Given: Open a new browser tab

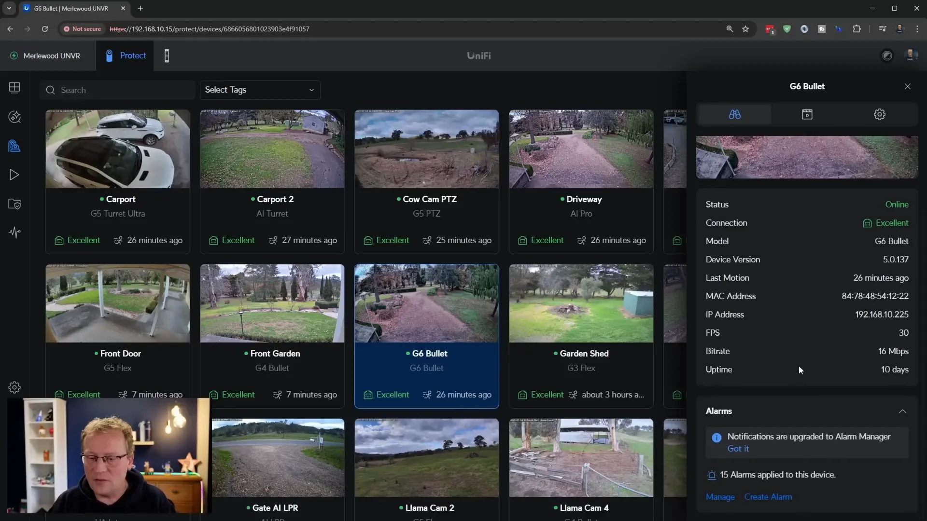Looking at the screenshot, I should [x=140, y=8].
